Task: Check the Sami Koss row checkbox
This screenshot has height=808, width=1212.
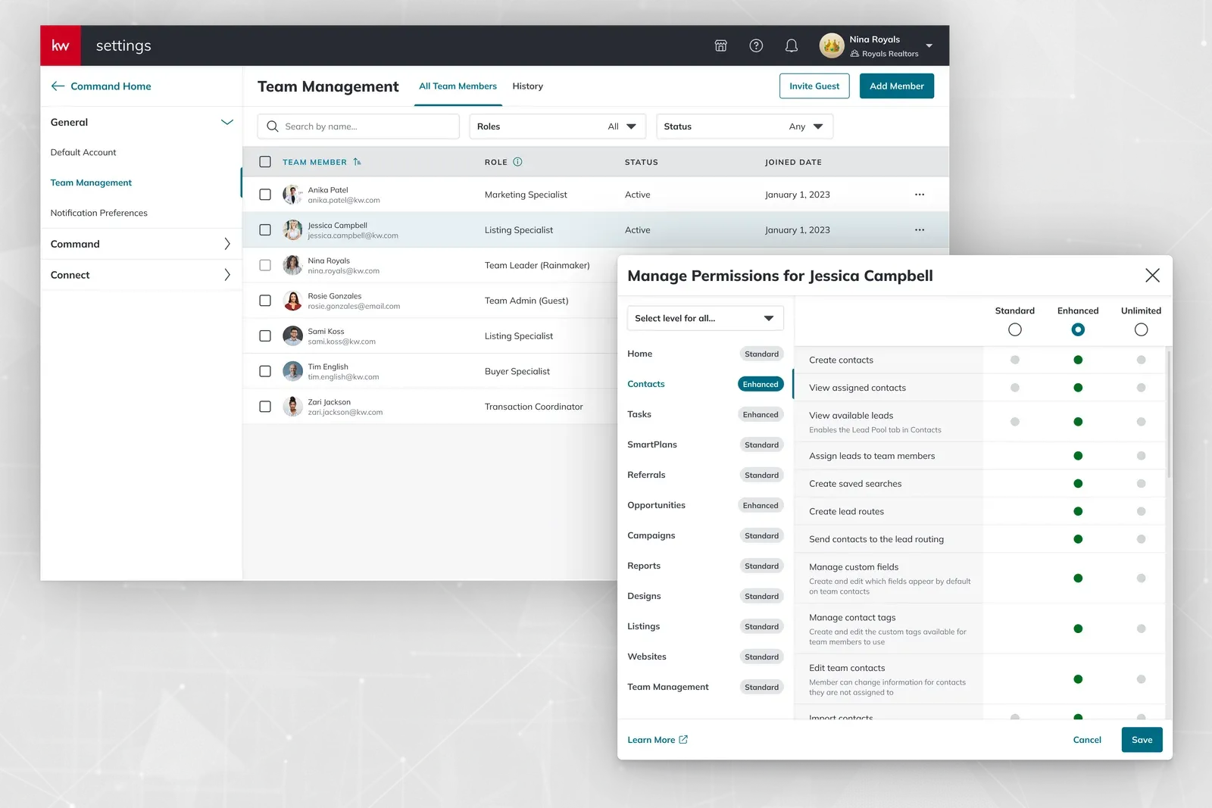Action: pyautogui.click(x=265, y=336)
